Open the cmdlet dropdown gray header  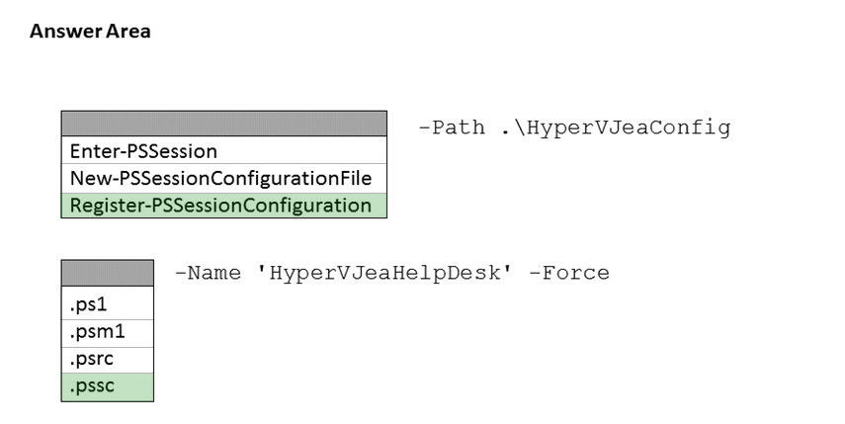tap(224, 124)
